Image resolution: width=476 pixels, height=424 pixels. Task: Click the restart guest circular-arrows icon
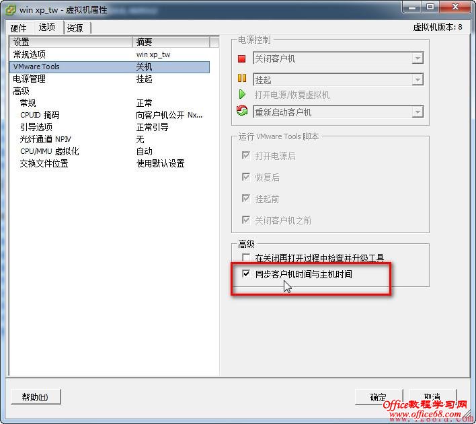pyautogui.click(x=242, y=110)
